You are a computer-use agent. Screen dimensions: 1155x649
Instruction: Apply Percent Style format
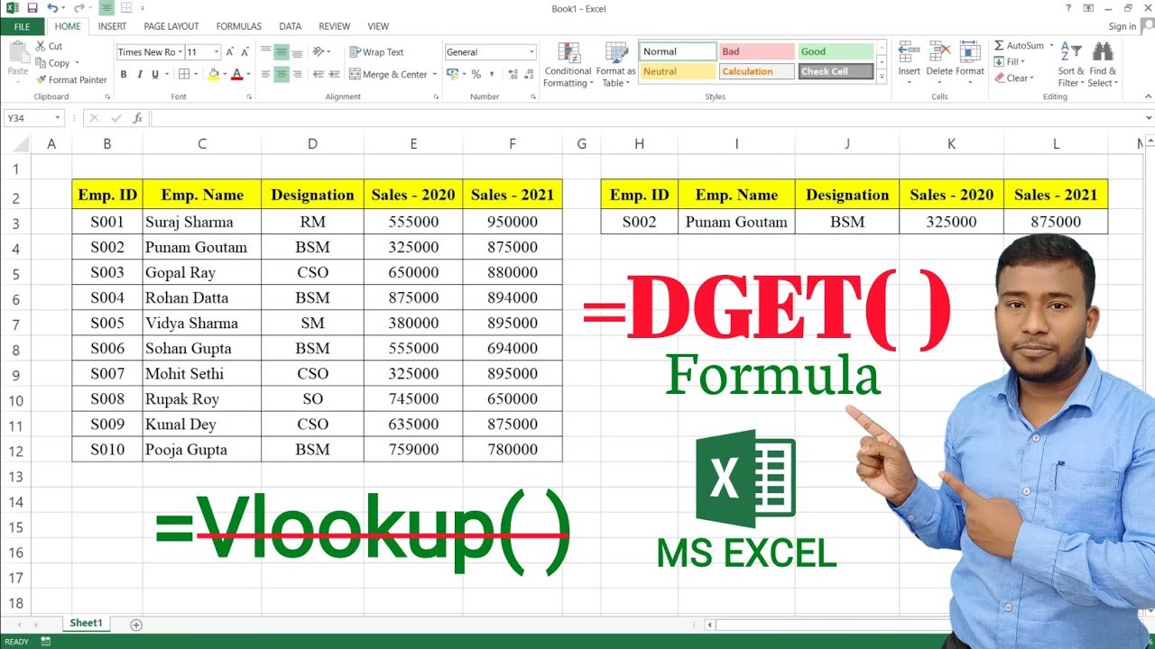pos(476,75)
